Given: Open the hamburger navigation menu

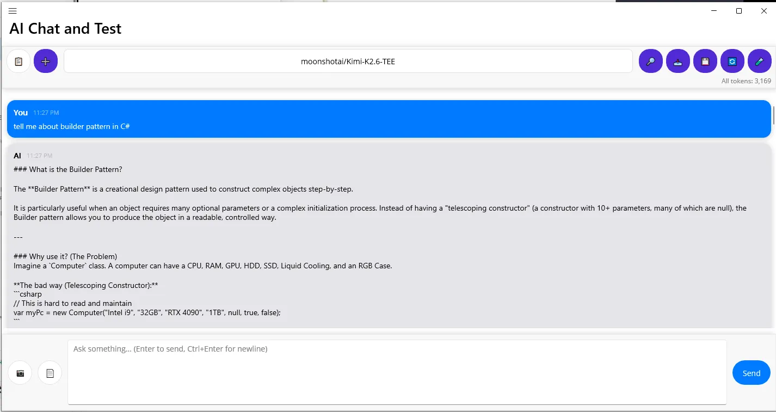Looking at the screenshot, I should (x=13, y=11).
